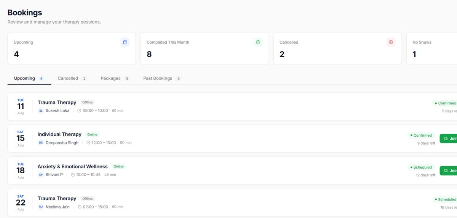The width and height of the screenshot is (457, 218).
Task: Switch to the Upcoming tab
Action: coord(29,78)
